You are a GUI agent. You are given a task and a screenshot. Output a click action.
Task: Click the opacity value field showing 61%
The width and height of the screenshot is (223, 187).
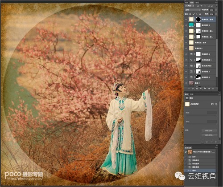pos(211,10)
